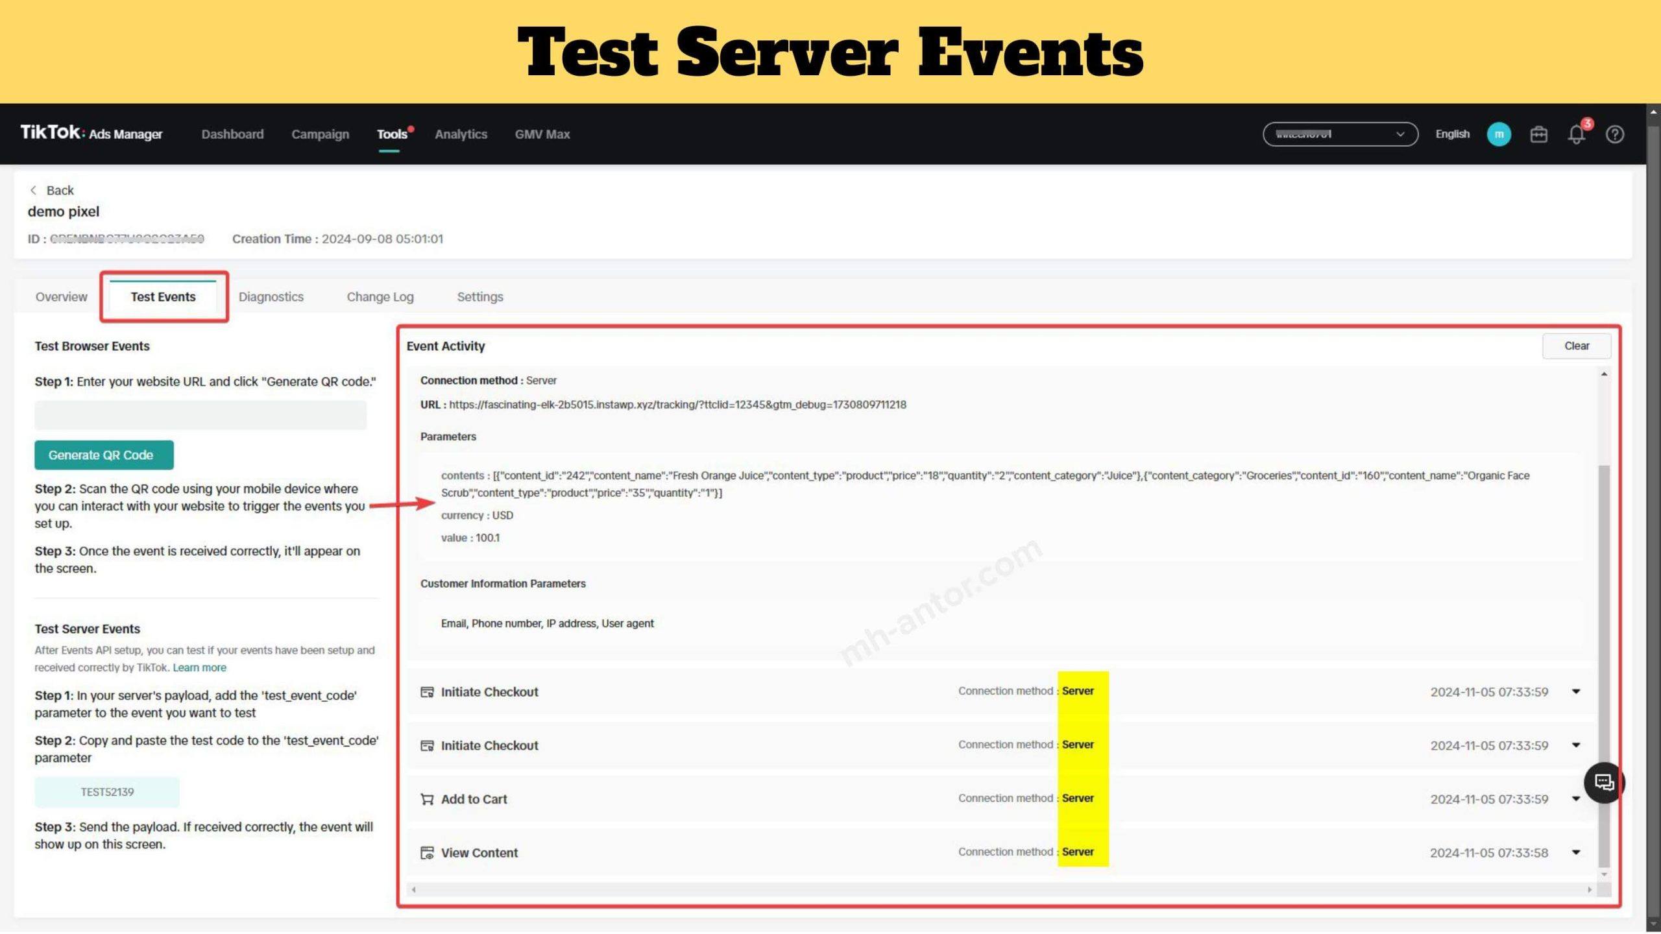Click the View Content event icon

tap(427, 853)
